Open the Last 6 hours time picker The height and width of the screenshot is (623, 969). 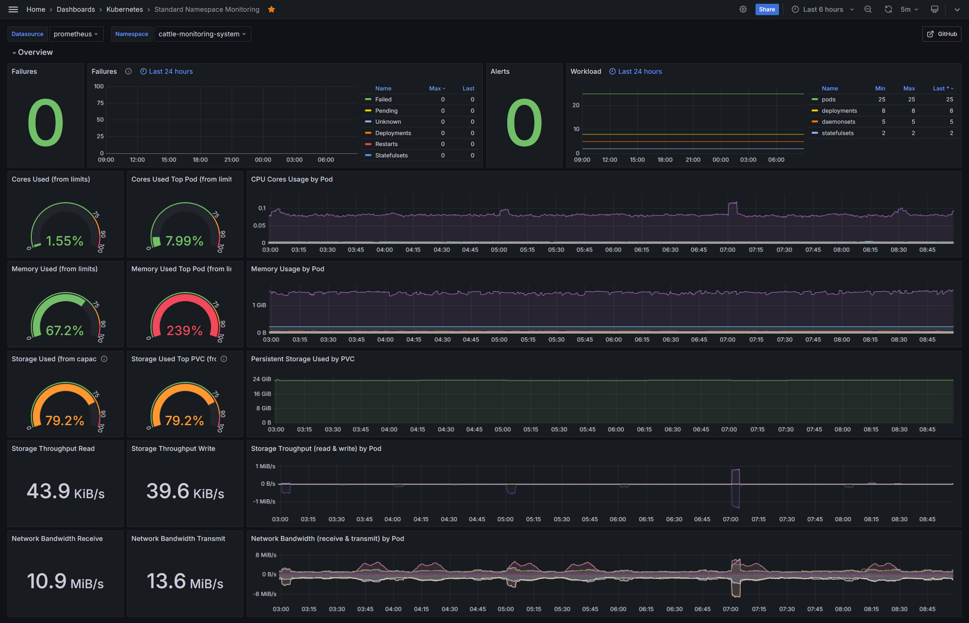click(823, 9)
